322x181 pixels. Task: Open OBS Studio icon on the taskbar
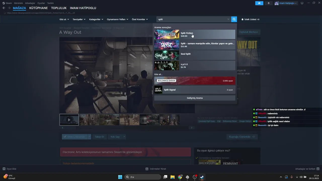click(195, 177)
